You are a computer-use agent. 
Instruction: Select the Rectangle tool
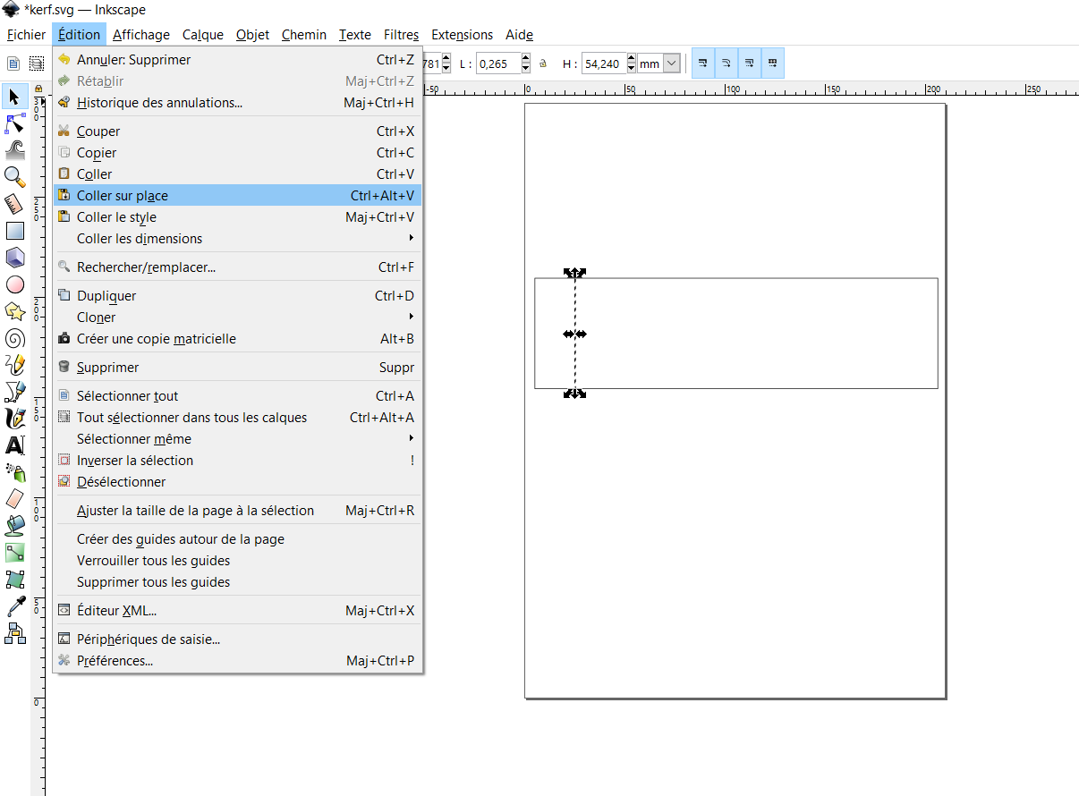click(x=14, y=230)
